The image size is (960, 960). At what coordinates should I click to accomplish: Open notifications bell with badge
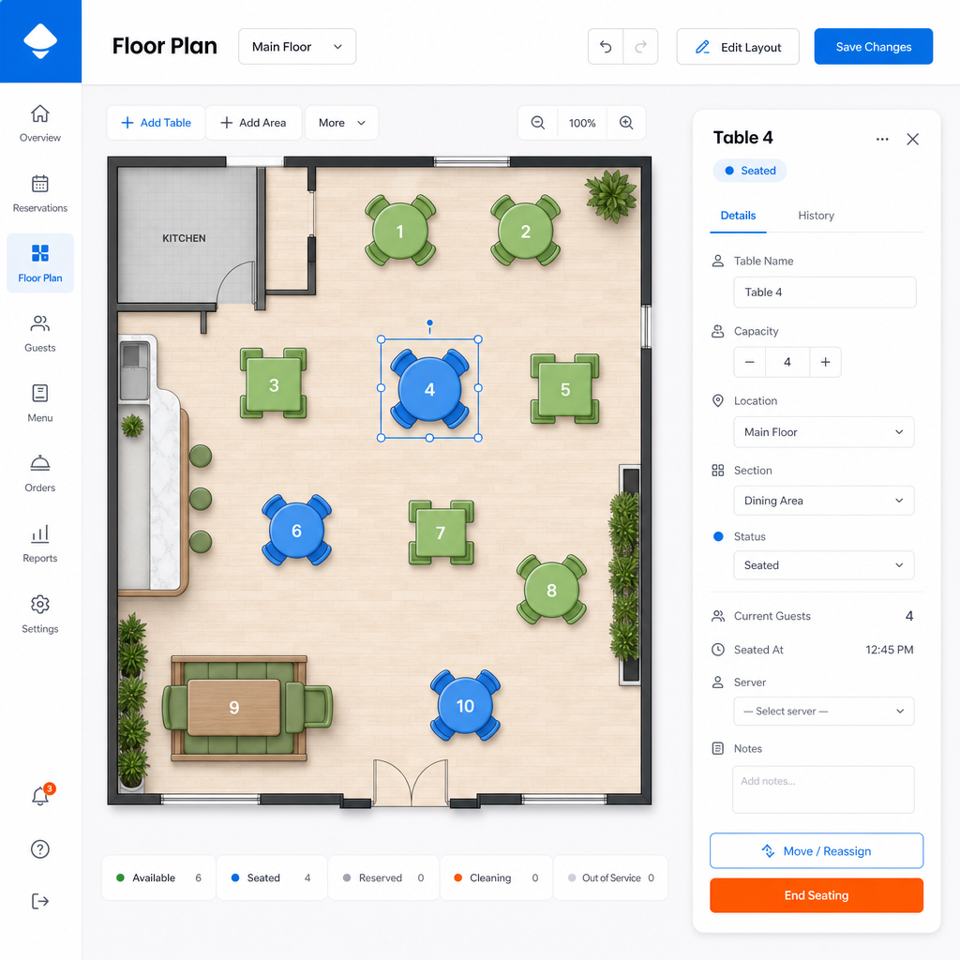point(41,795)
